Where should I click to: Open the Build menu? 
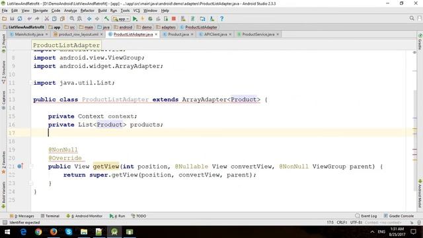(x=102, y=11)
